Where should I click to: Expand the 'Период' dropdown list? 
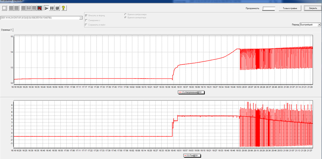point(319,25)
